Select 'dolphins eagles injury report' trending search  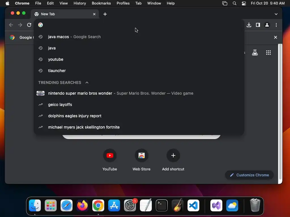click(x=139, y=116)
